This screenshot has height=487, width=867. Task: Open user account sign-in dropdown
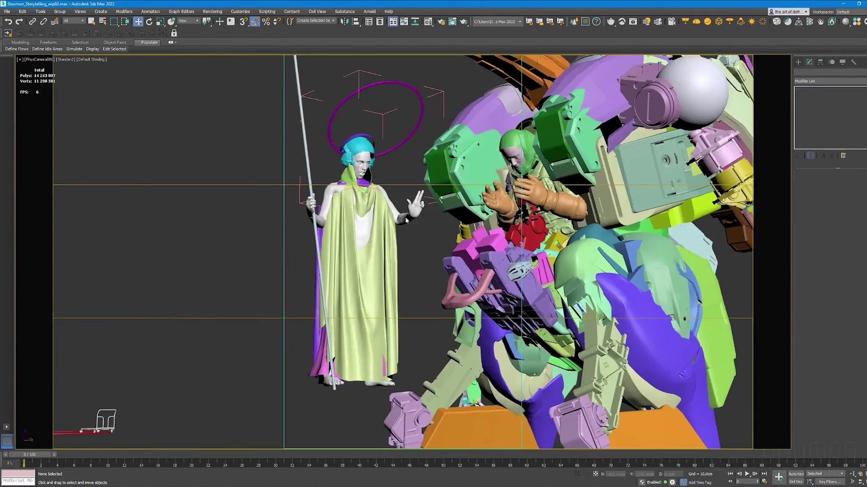coord(788,12)
